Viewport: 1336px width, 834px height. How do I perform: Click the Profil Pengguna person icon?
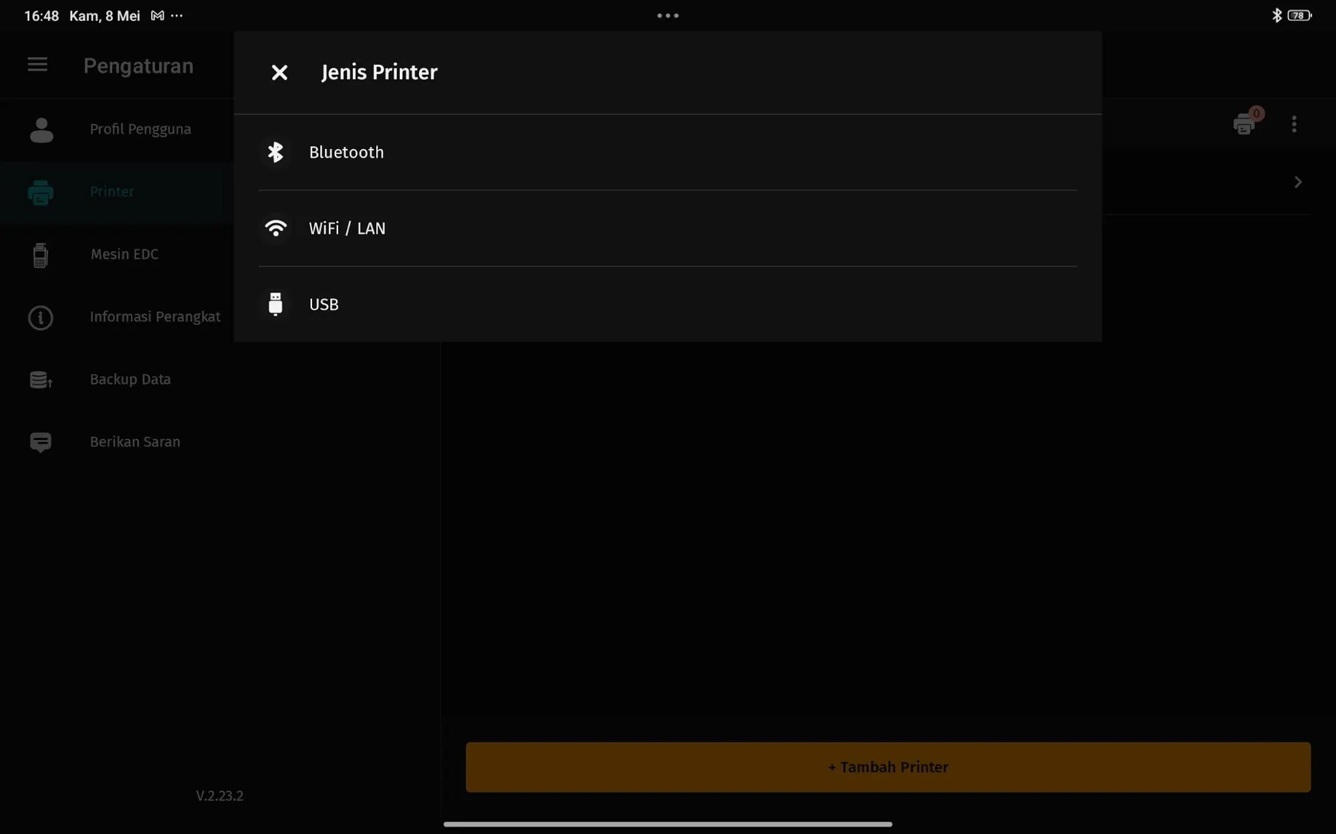tap(40, 129)
